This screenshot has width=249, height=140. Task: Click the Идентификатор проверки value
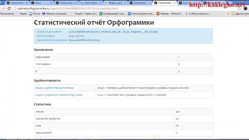pos(84,40)
